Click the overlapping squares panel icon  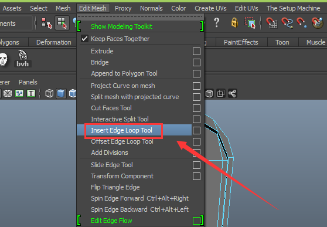[x=221, y=93]
